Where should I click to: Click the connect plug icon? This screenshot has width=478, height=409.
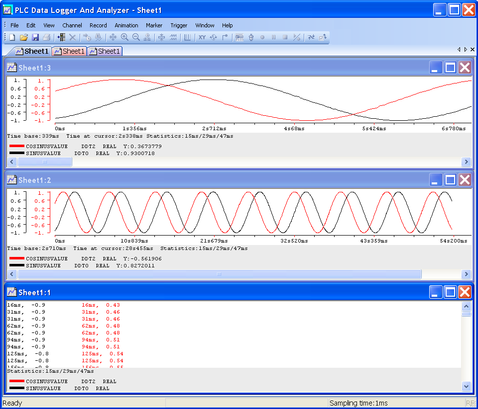click(x=251, y=37)
